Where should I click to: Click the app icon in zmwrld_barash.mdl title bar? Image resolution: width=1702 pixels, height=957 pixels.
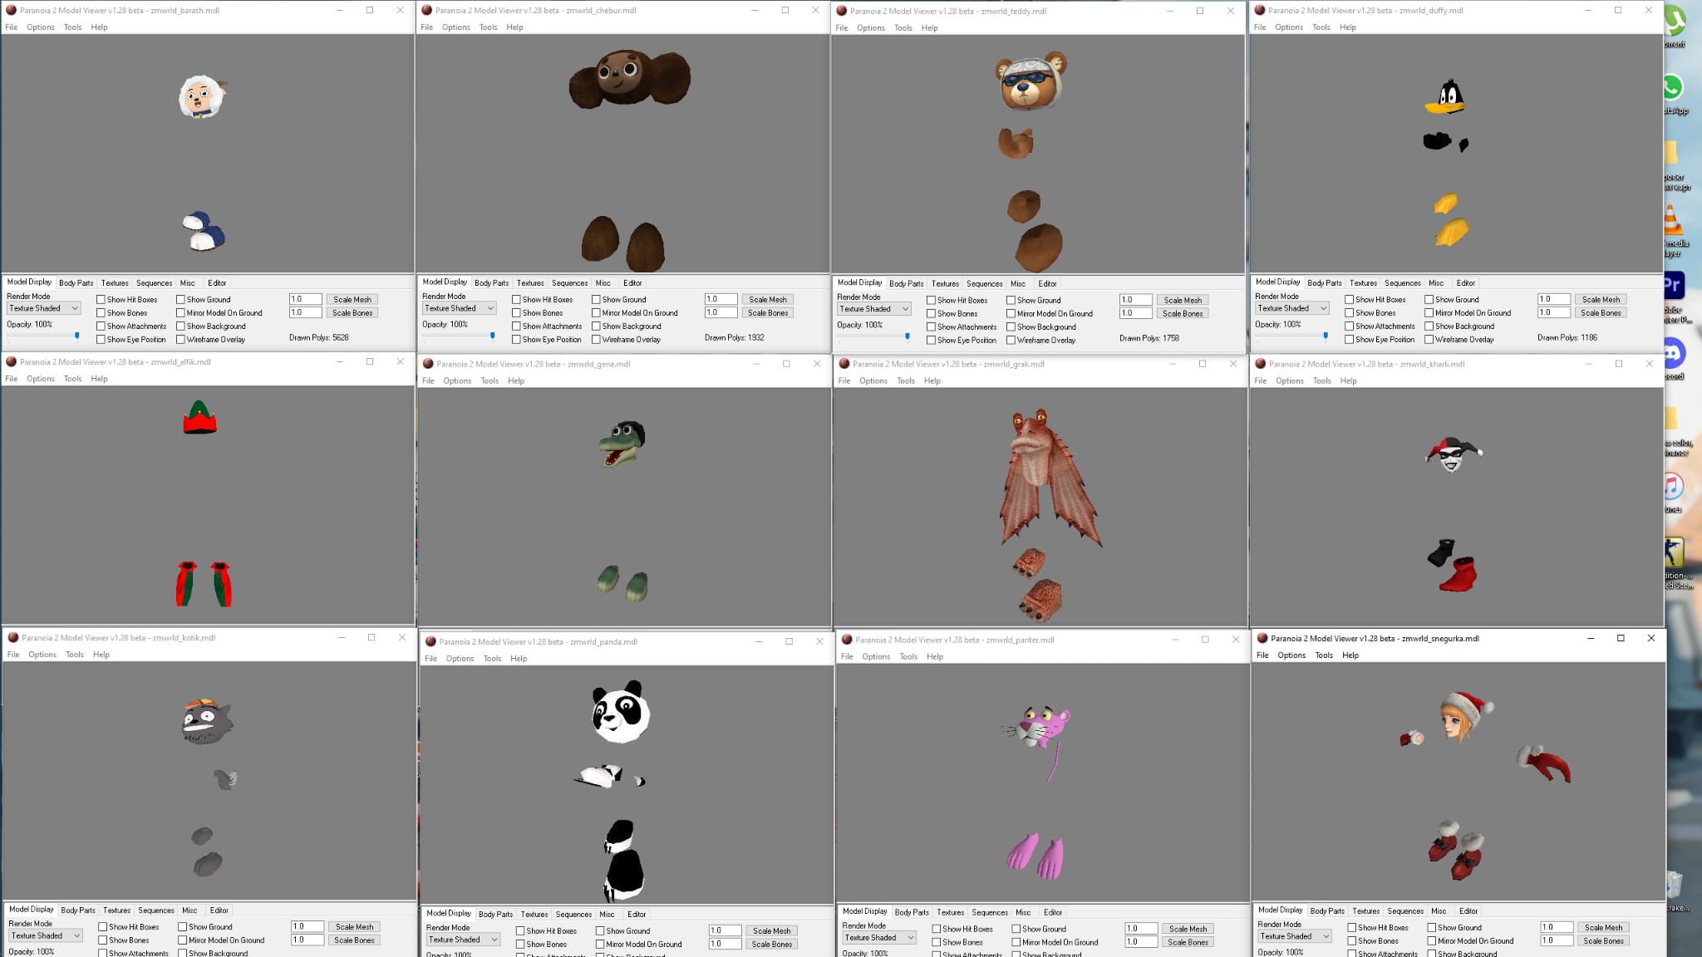12,10
